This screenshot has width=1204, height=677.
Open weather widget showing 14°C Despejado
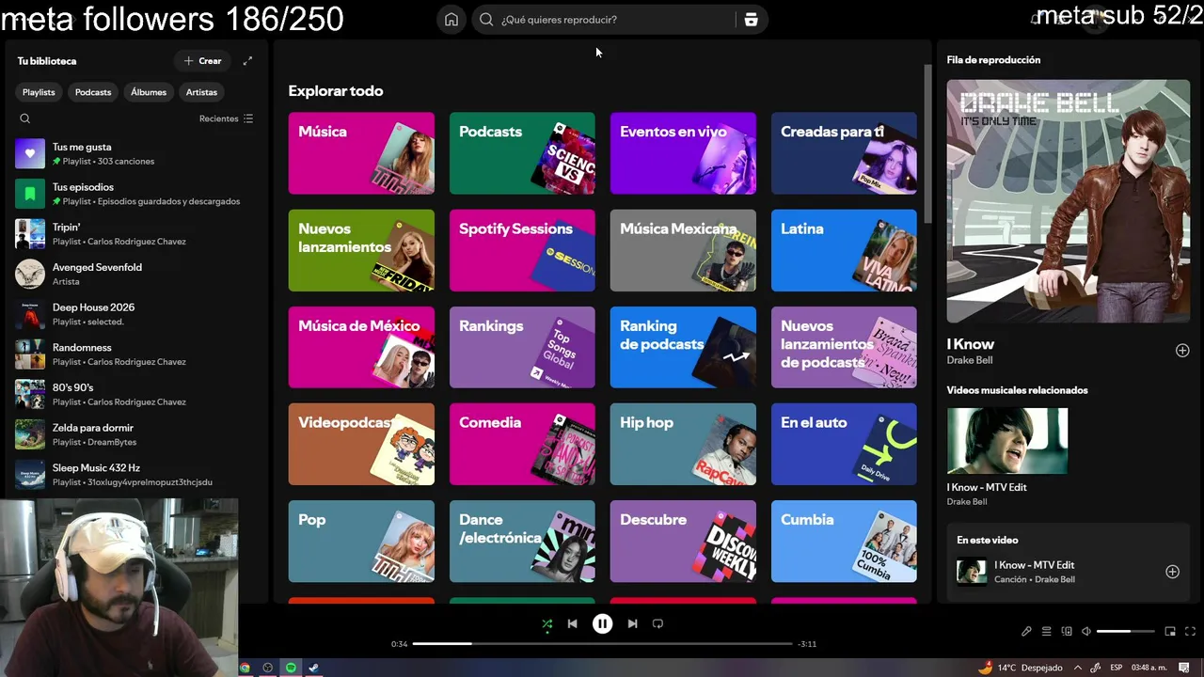coord(1021,668)
